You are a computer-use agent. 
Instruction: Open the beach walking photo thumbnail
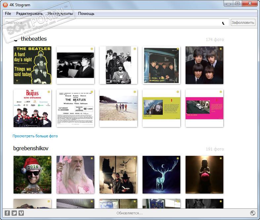click(118, 108)
